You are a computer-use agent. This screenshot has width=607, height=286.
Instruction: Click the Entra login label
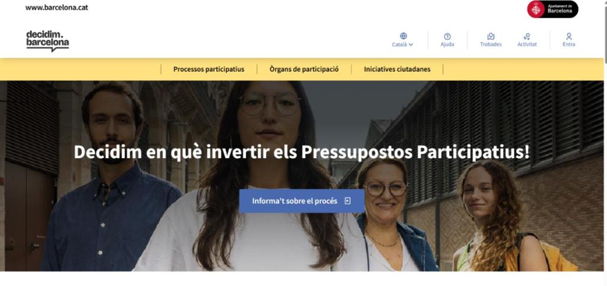[568, 44]
